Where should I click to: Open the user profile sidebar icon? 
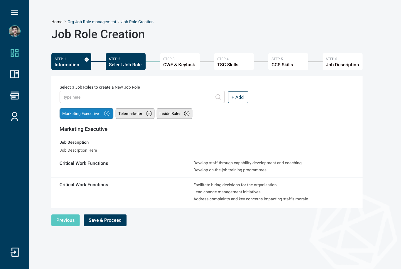click(x=15, y=116)
